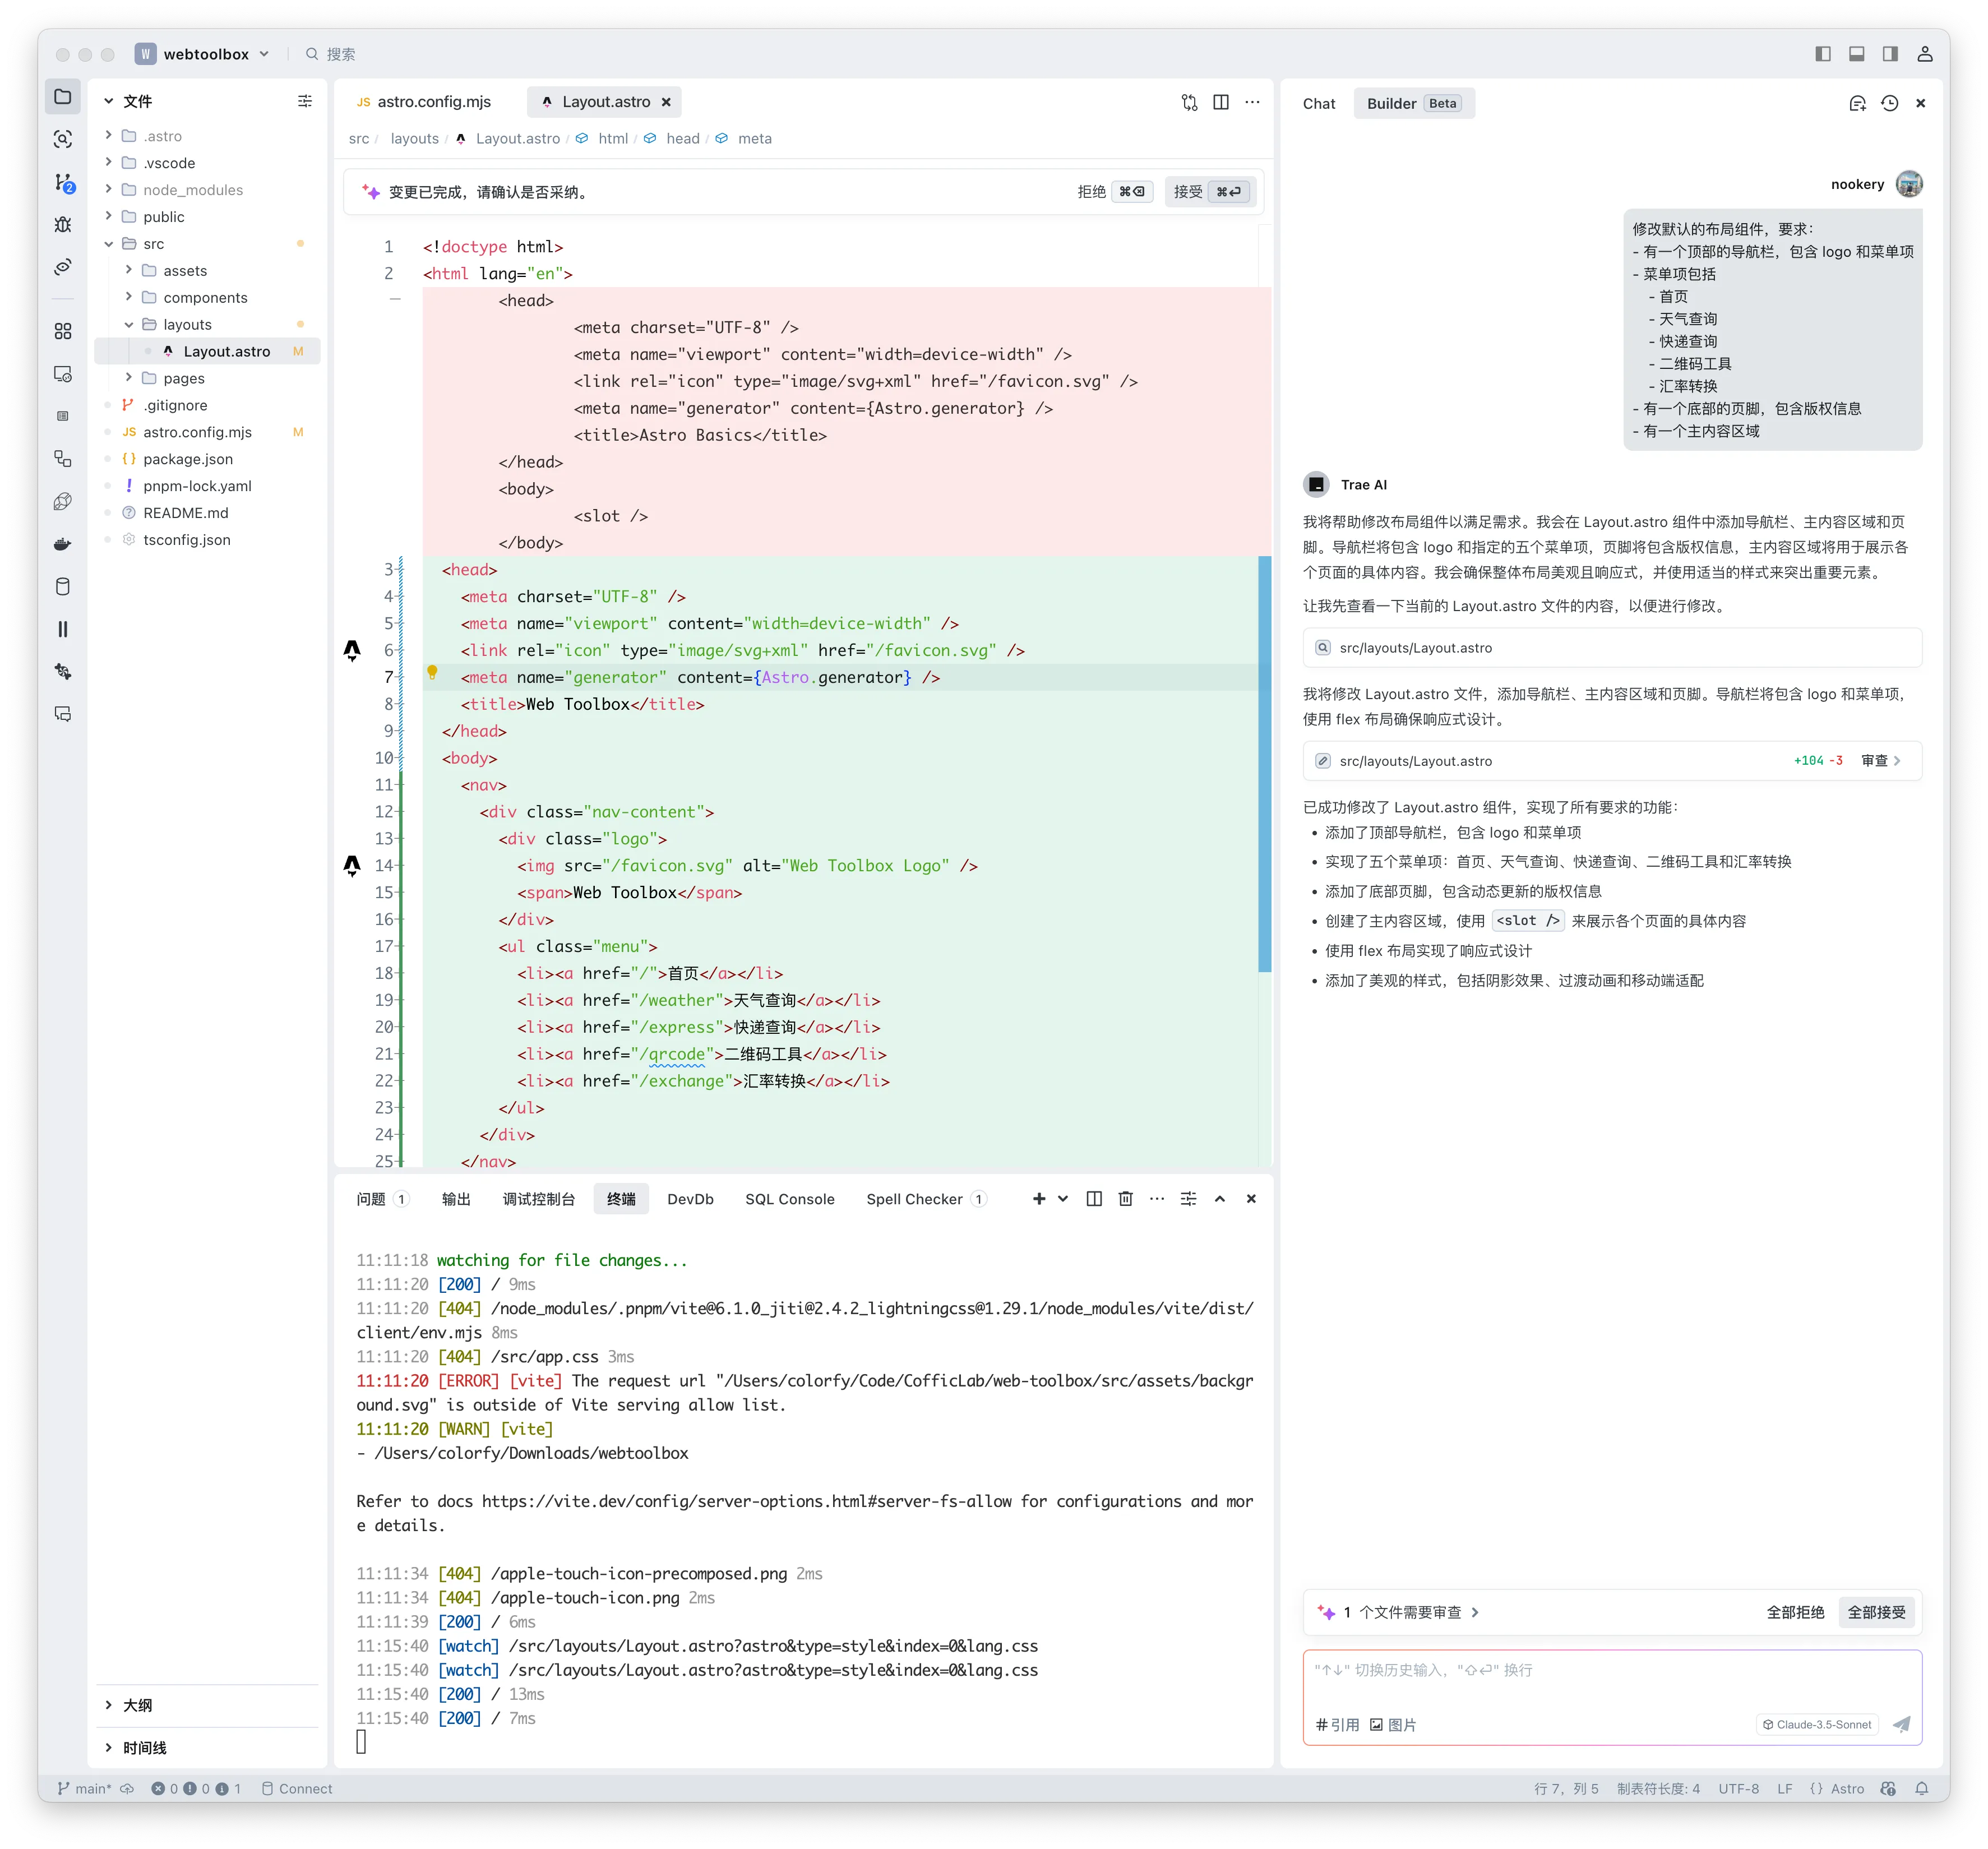Switch to the Chat tab

[x=1318, y=104]
